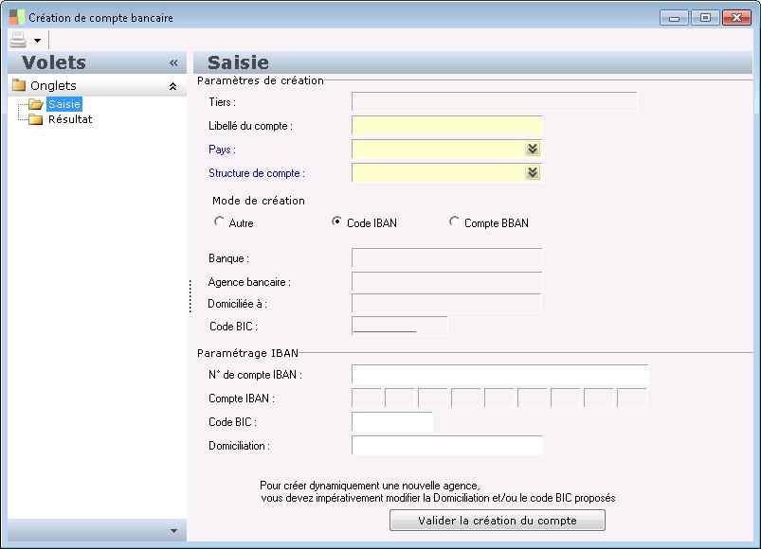This screenshot has width=761, height=549.
Task: Focus the N° de compte IBAN field
Action: pos(499,375)
